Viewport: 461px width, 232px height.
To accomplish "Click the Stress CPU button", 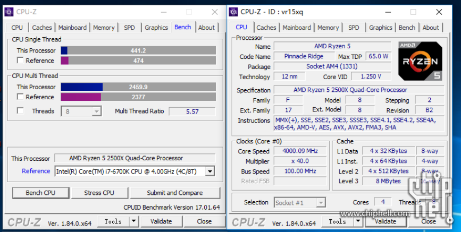I will tap(99, 193).
